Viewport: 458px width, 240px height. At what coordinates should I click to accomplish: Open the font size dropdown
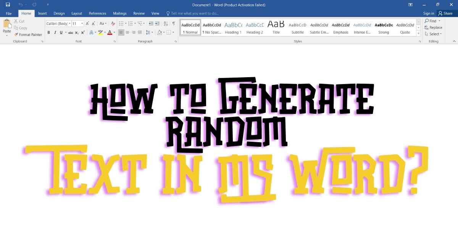[82, 24]
